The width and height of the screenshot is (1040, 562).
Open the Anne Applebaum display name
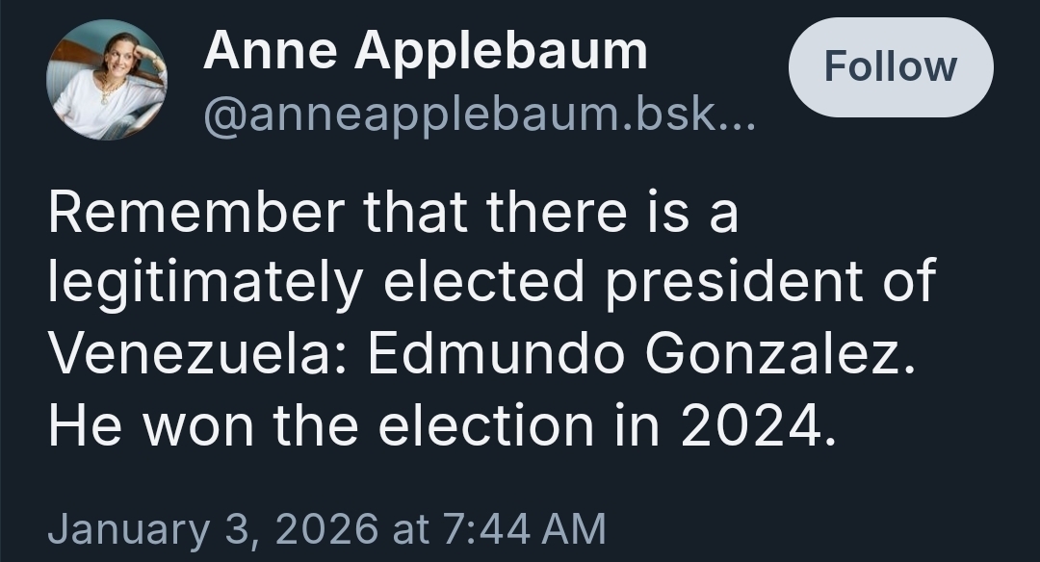tap(425, 51)
